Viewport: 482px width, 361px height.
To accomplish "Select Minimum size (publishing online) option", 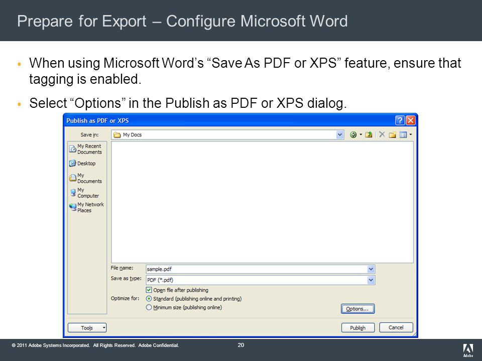I will point(149,307).
